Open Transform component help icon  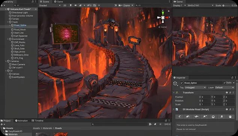227,92
